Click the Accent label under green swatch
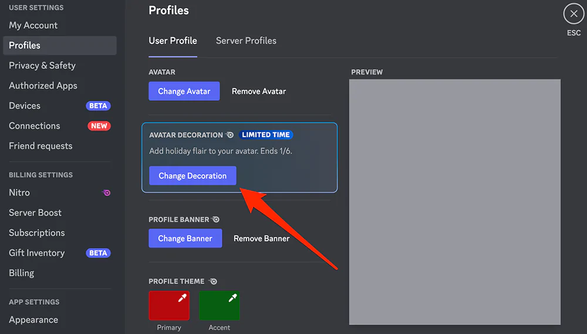The height and width of the screenshot is (334, 587). tap(220, 328)
